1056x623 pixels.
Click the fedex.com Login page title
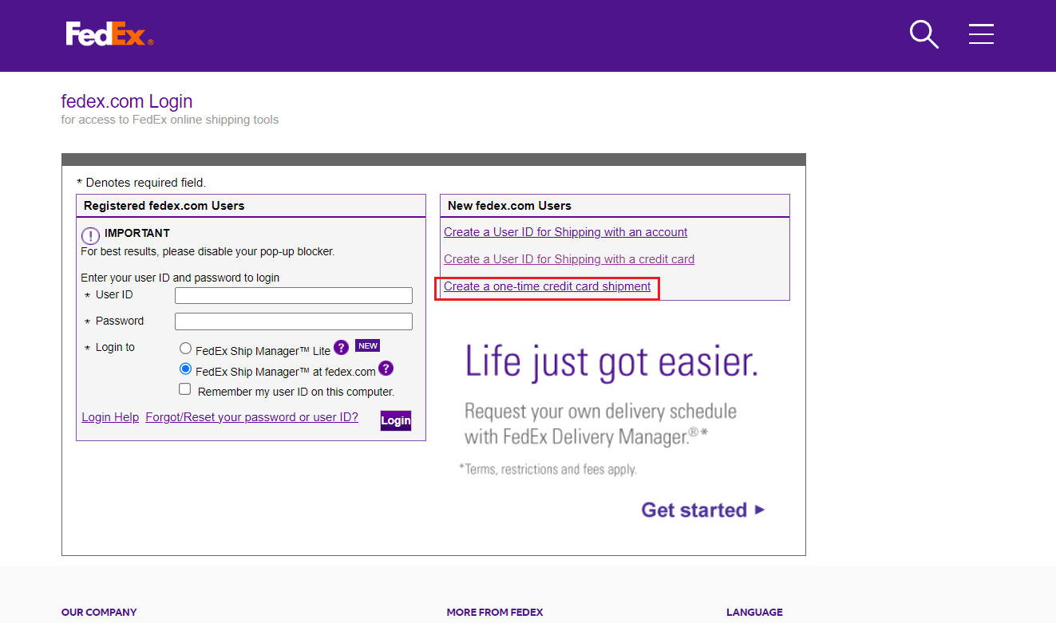tap(127, 101)
